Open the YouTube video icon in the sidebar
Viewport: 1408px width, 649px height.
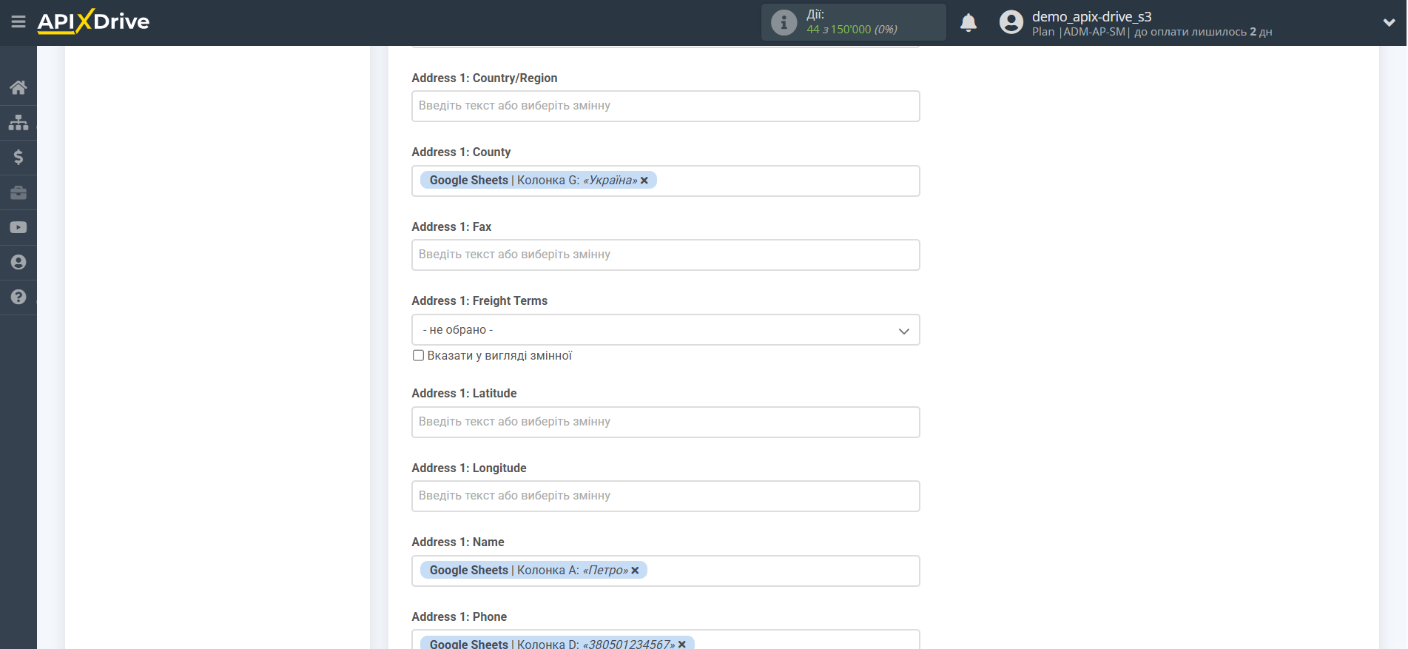18,227
